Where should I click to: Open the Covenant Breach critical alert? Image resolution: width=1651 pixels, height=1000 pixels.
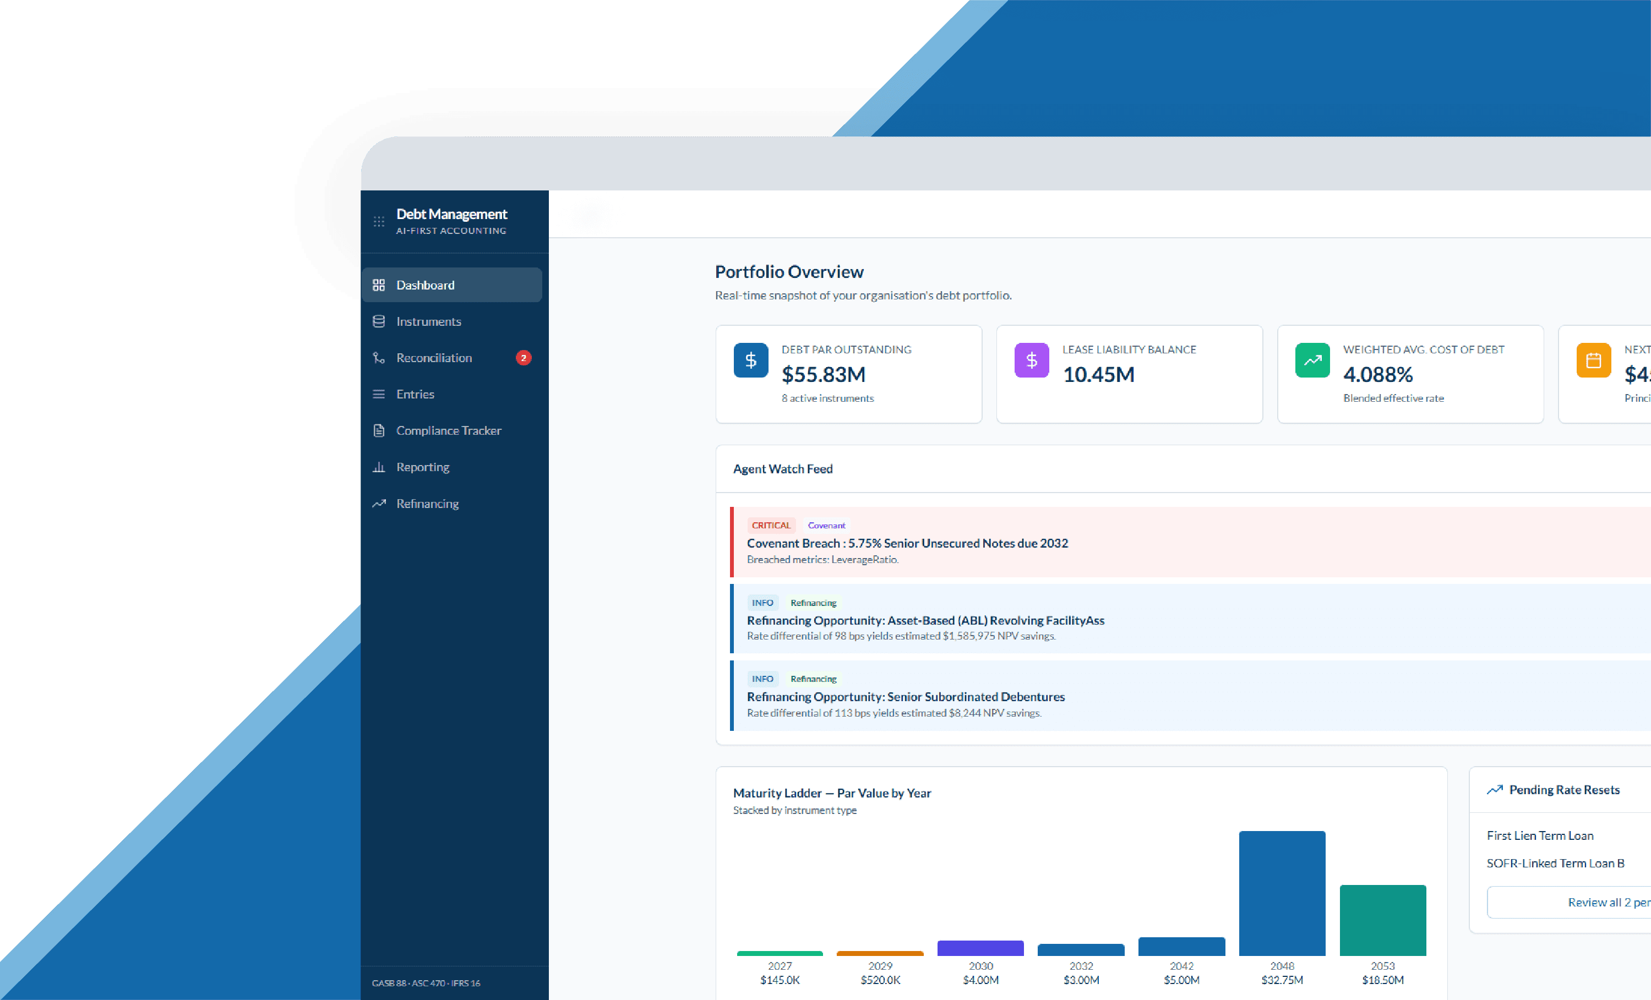pos(1190,542)
